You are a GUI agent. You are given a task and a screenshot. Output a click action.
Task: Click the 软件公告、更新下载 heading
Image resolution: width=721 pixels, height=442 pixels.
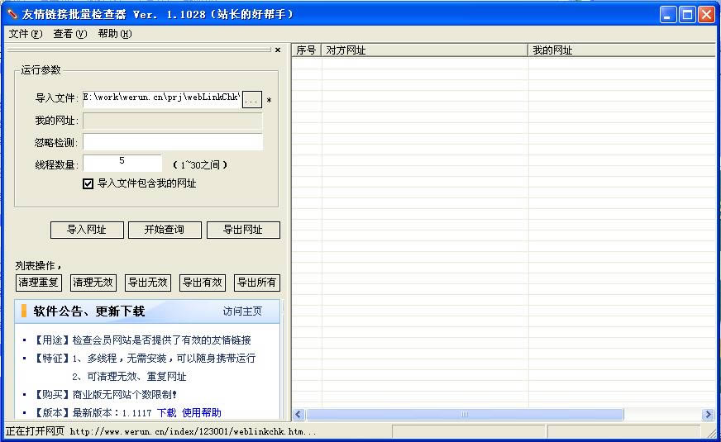tap(89, 311)
